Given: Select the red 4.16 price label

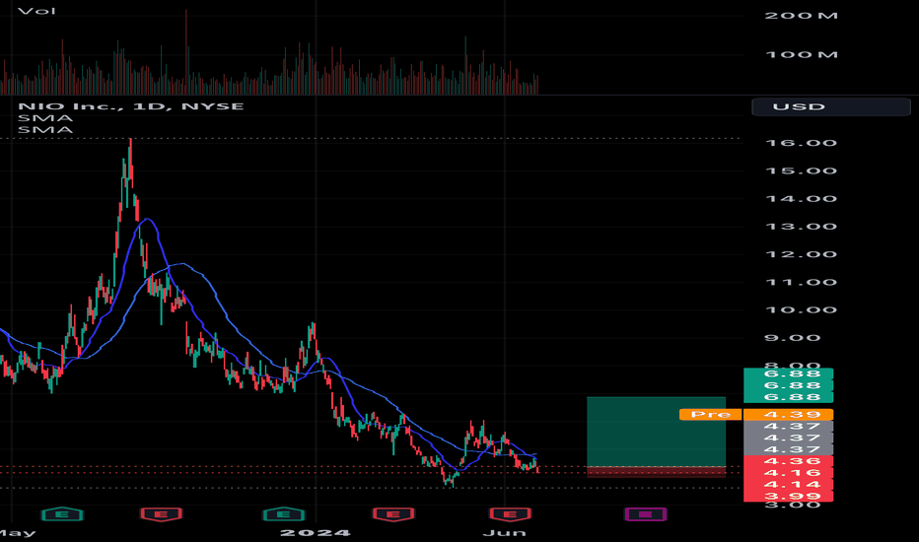Looking at the screenshot, I should [x=788, y=473].
